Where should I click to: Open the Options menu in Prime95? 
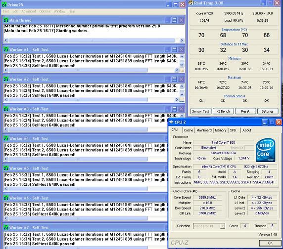[45, 11]
